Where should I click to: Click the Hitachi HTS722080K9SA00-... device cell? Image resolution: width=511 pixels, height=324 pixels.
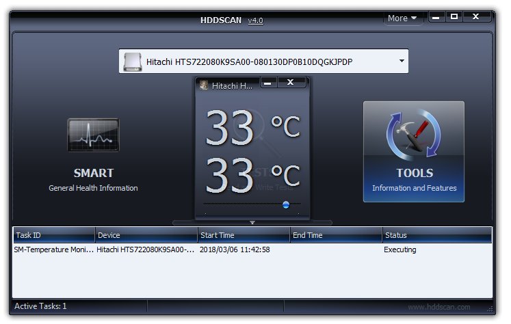point(145,249)
